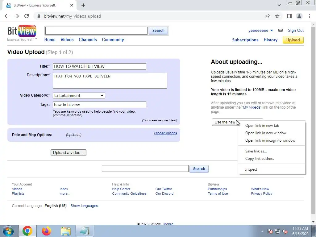The image size is (316, 237).
Task: Click the top Search button
Action: click(158, 31)
